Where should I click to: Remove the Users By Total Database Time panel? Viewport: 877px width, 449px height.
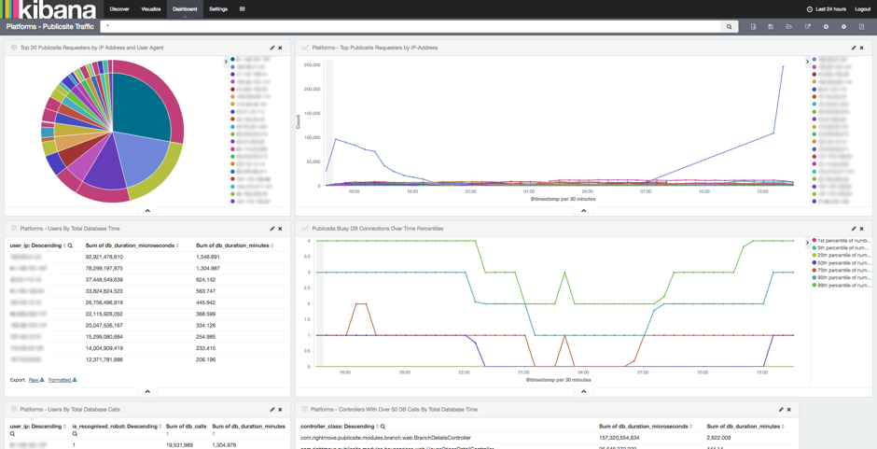280,229
